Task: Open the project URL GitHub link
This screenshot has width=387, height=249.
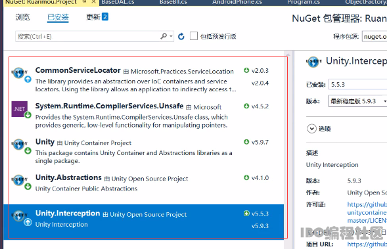Action: point(367,244)
